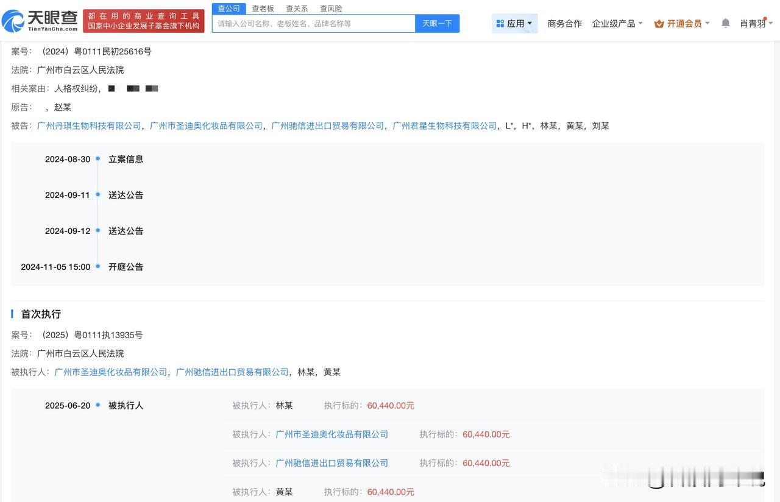Open defendant 广州驰信进出口贸易有限公司 link
780x502 pixels.
click(327, 125)
